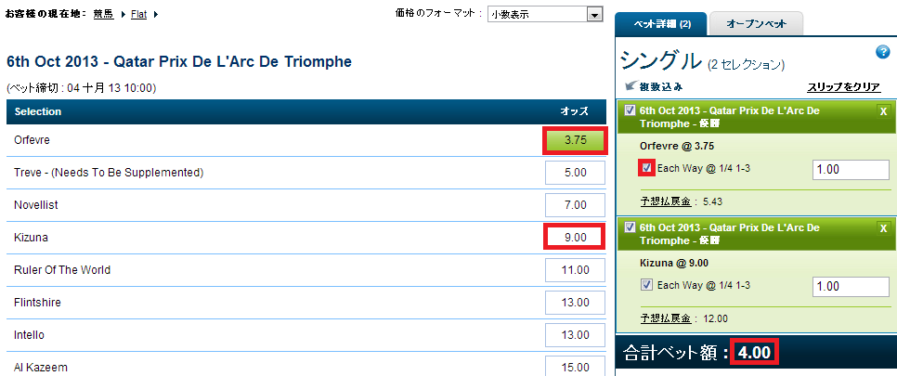
Task: Click the Kizuna stake input field
Action: tap(851, 287)
